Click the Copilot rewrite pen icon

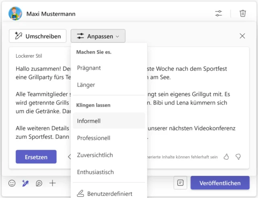point(25,183)
